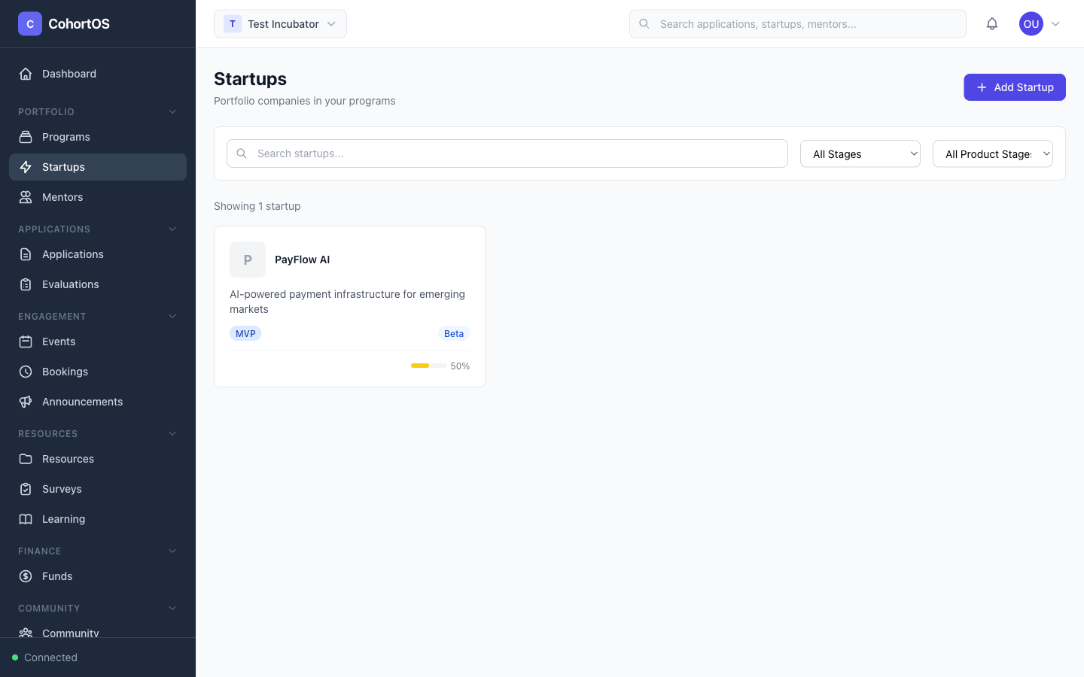Screen dimensions: 1084x677
Task: Open the Learning book icon
Action: pyautogui.click(x=25, y=519)
